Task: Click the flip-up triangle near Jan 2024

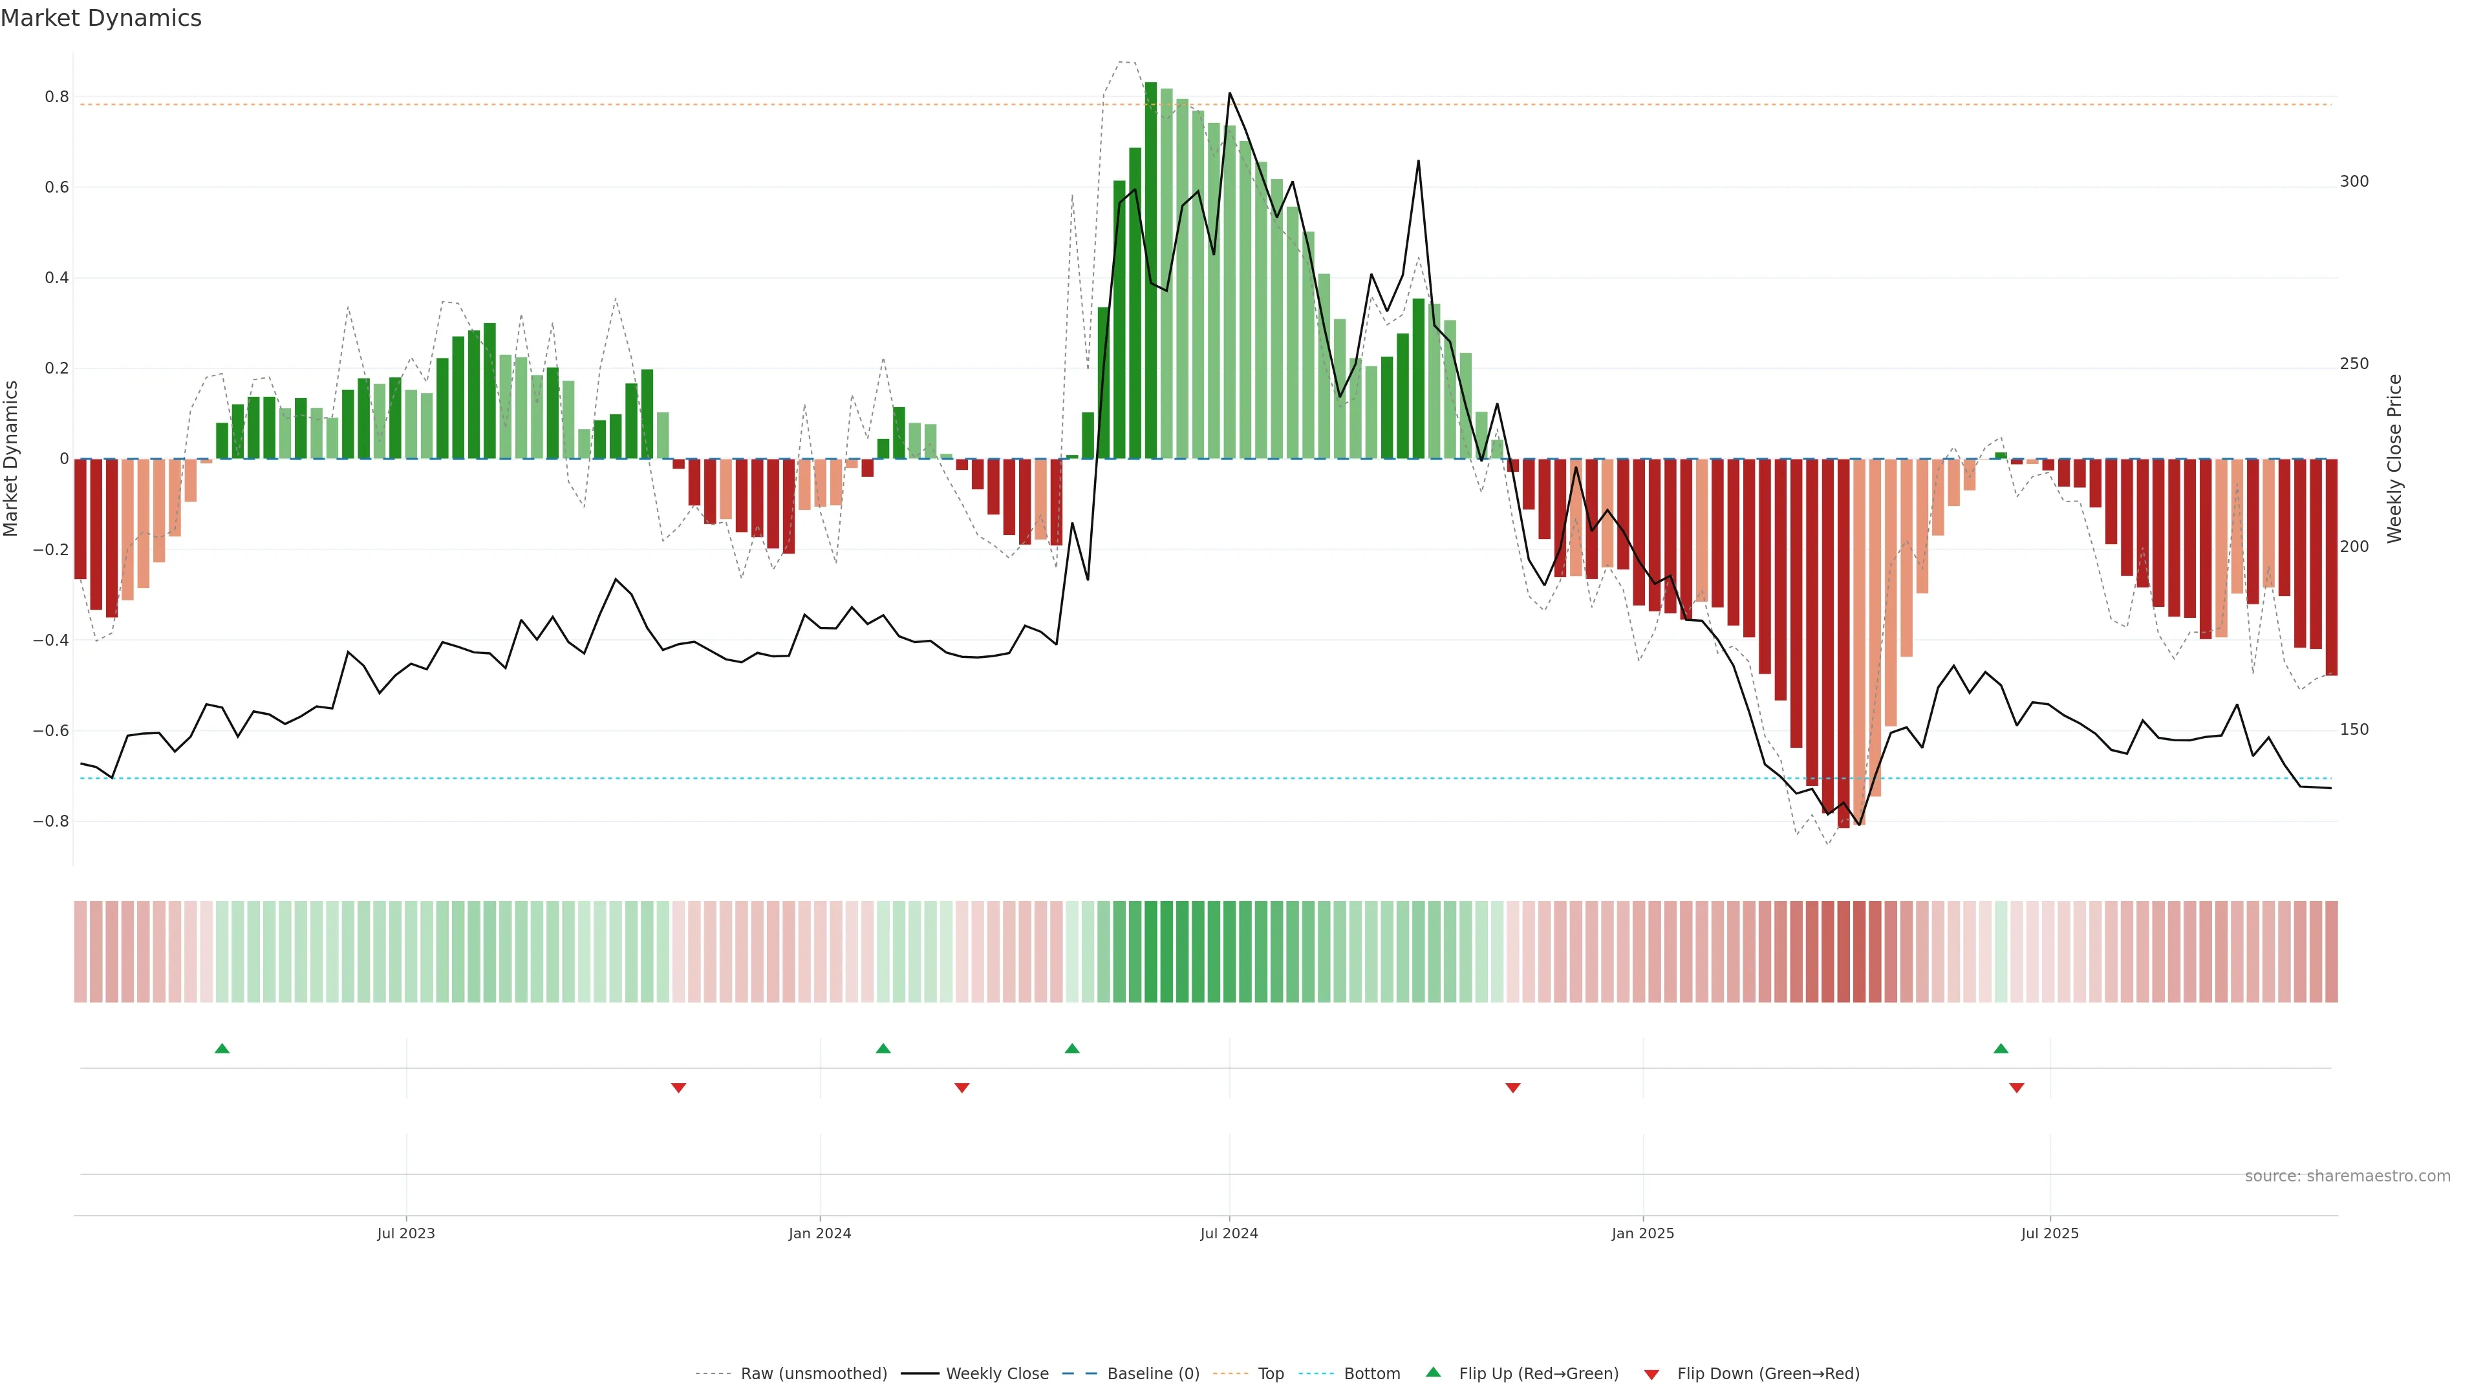Action: click(x=883, y=1048)
